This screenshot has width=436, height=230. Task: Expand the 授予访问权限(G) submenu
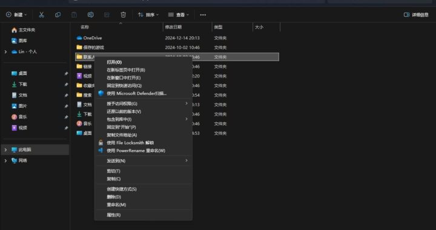pos(143,103)
